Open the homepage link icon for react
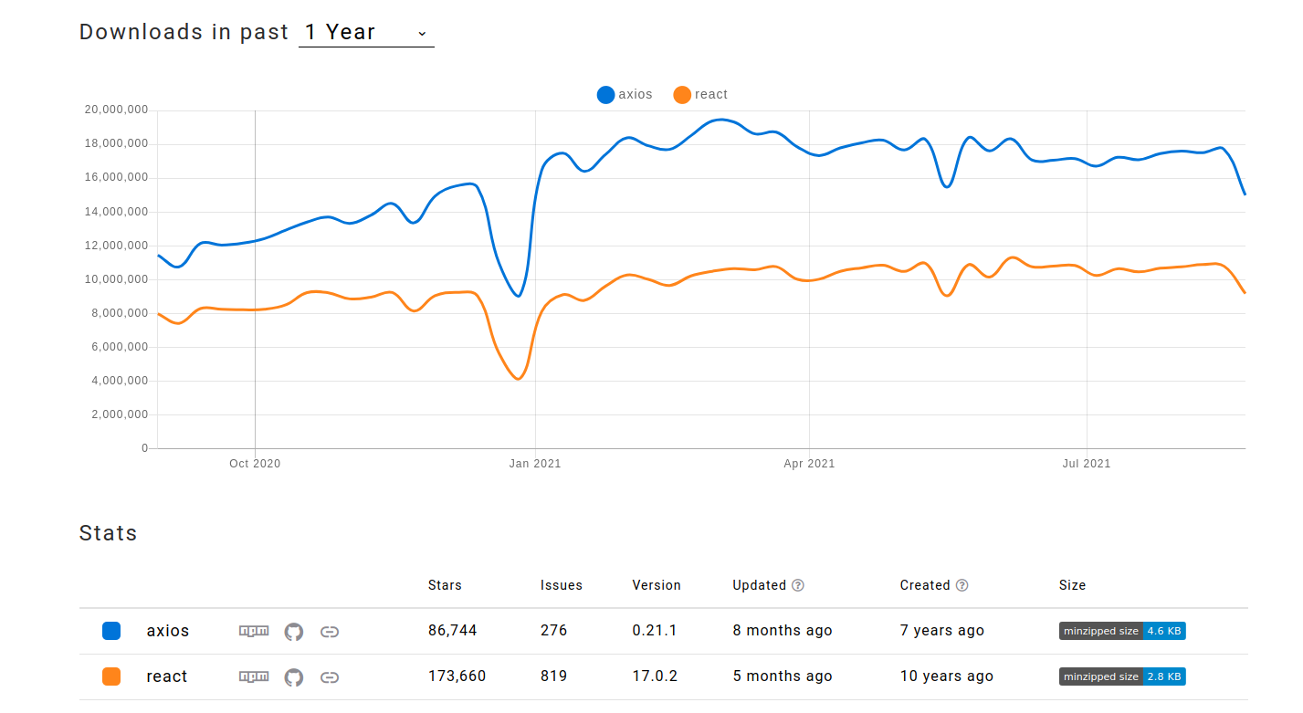1303x713 pixels. point(331,676)
